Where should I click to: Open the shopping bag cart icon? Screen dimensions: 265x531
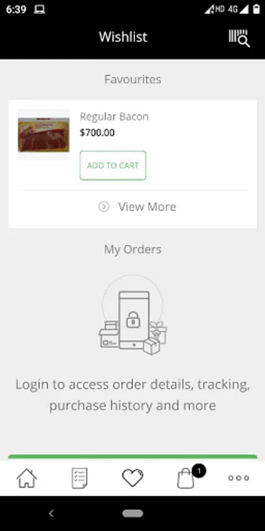point(185,478)
